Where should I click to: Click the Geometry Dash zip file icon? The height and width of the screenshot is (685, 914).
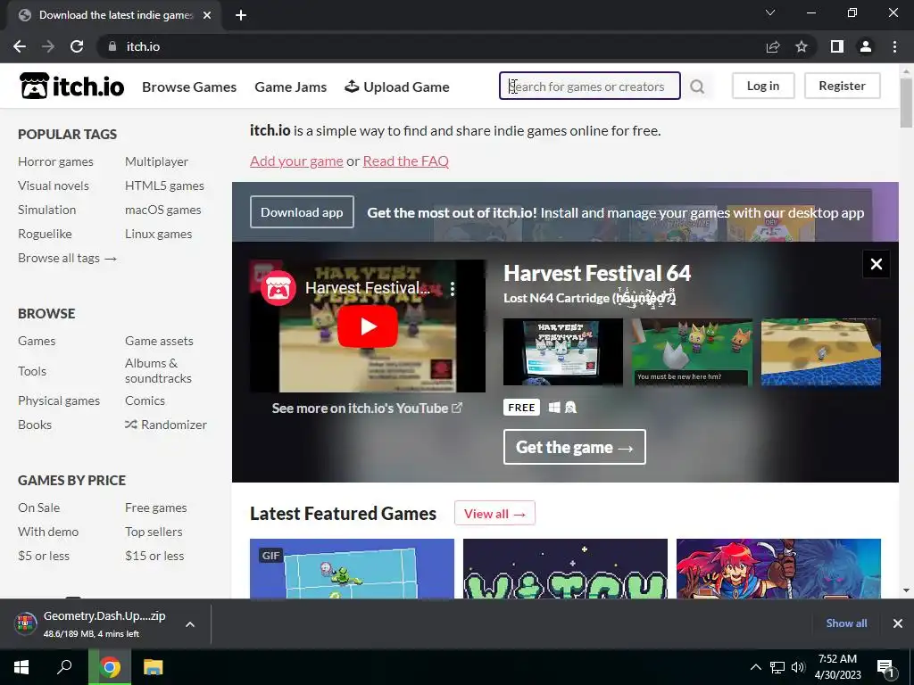[25, 623]
